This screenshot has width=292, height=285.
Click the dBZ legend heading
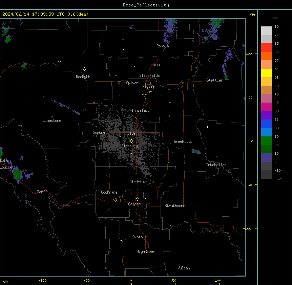[274, 18]
